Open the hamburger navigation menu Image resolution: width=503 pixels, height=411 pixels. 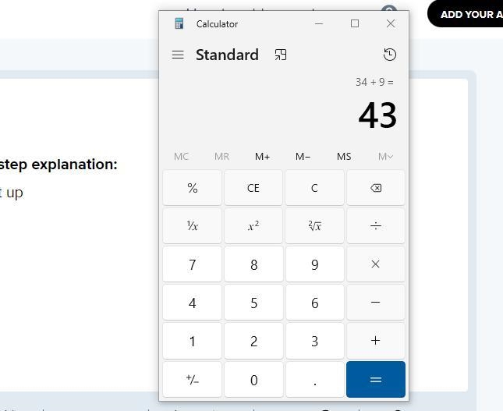[x=178, y=55]
